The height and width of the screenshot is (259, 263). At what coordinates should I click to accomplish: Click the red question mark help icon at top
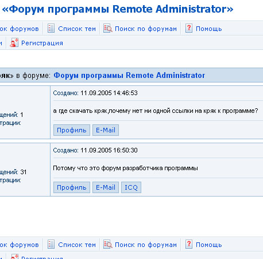coord(189,28)
